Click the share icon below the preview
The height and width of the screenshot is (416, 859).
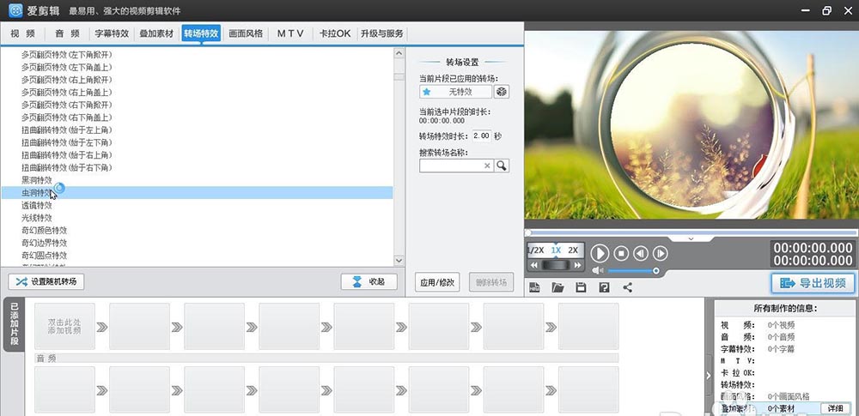point(627,287)
